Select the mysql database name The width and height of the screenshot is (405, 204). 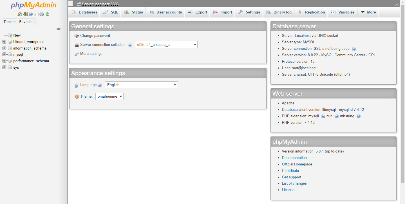[x=18, y=55]
